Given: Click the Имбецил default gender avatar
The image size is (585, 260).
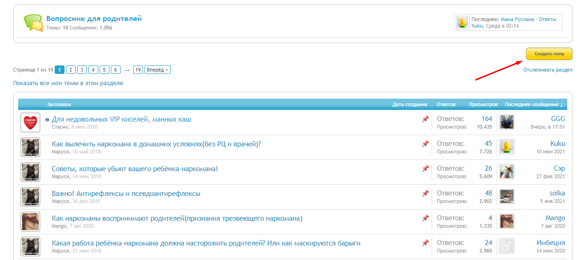Looking at the screenshot, I should point(507,246).
